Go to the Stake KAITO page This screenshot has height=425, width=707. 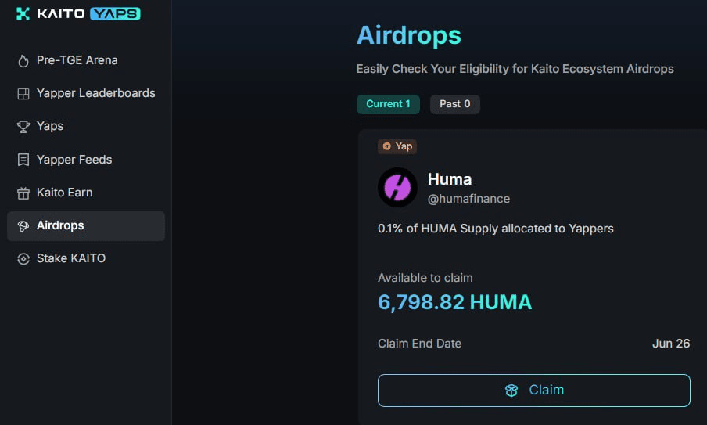pyautogui.click(x=70, y=258)
